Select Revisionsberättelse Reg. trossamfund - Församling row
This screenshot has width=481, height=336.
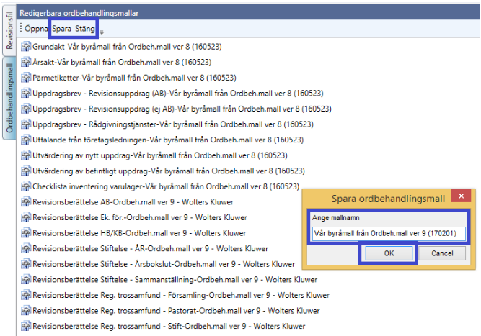coord(181,295)
